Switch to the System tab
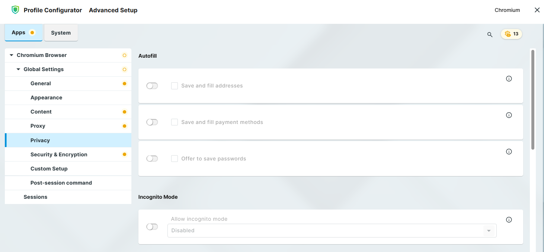This screenshot has height=252, width=544. tap(61, 33)
